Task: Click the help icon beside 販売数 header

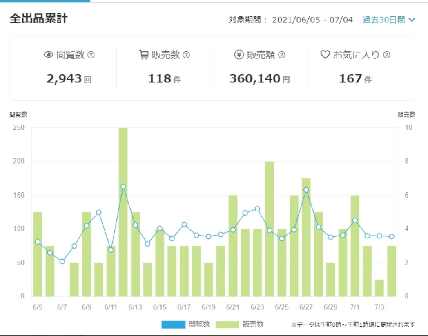Action: point(186,55)
